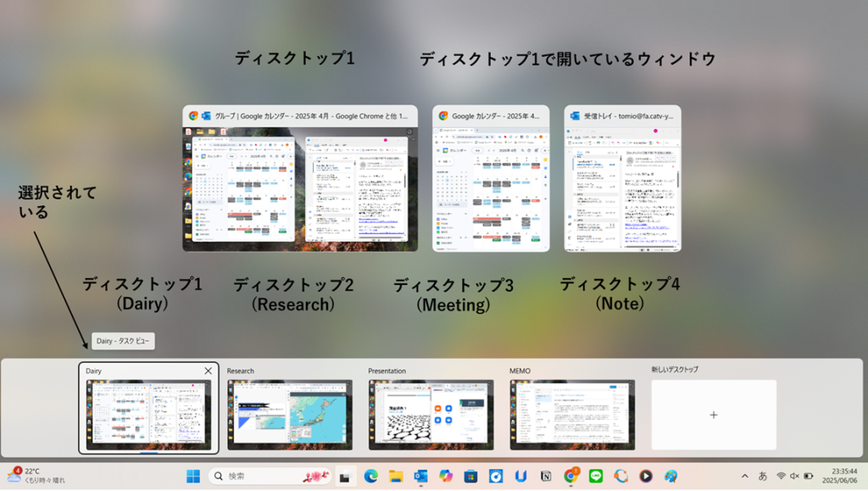868x491 pixels.
Task: Launch Microsoft Edge from the taskbar
Action: (x=371, y=476)
